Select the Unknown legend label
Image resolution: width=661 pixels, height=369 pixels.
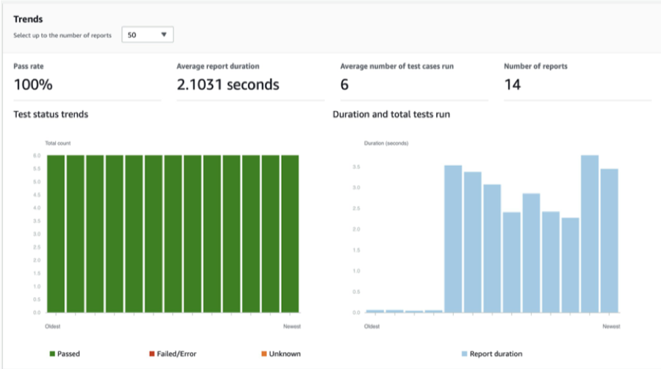coord(285,354)
